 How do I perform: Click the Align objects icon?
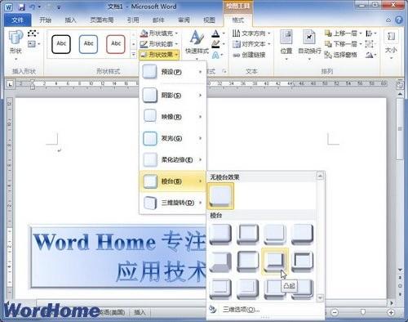click(370, 34)
